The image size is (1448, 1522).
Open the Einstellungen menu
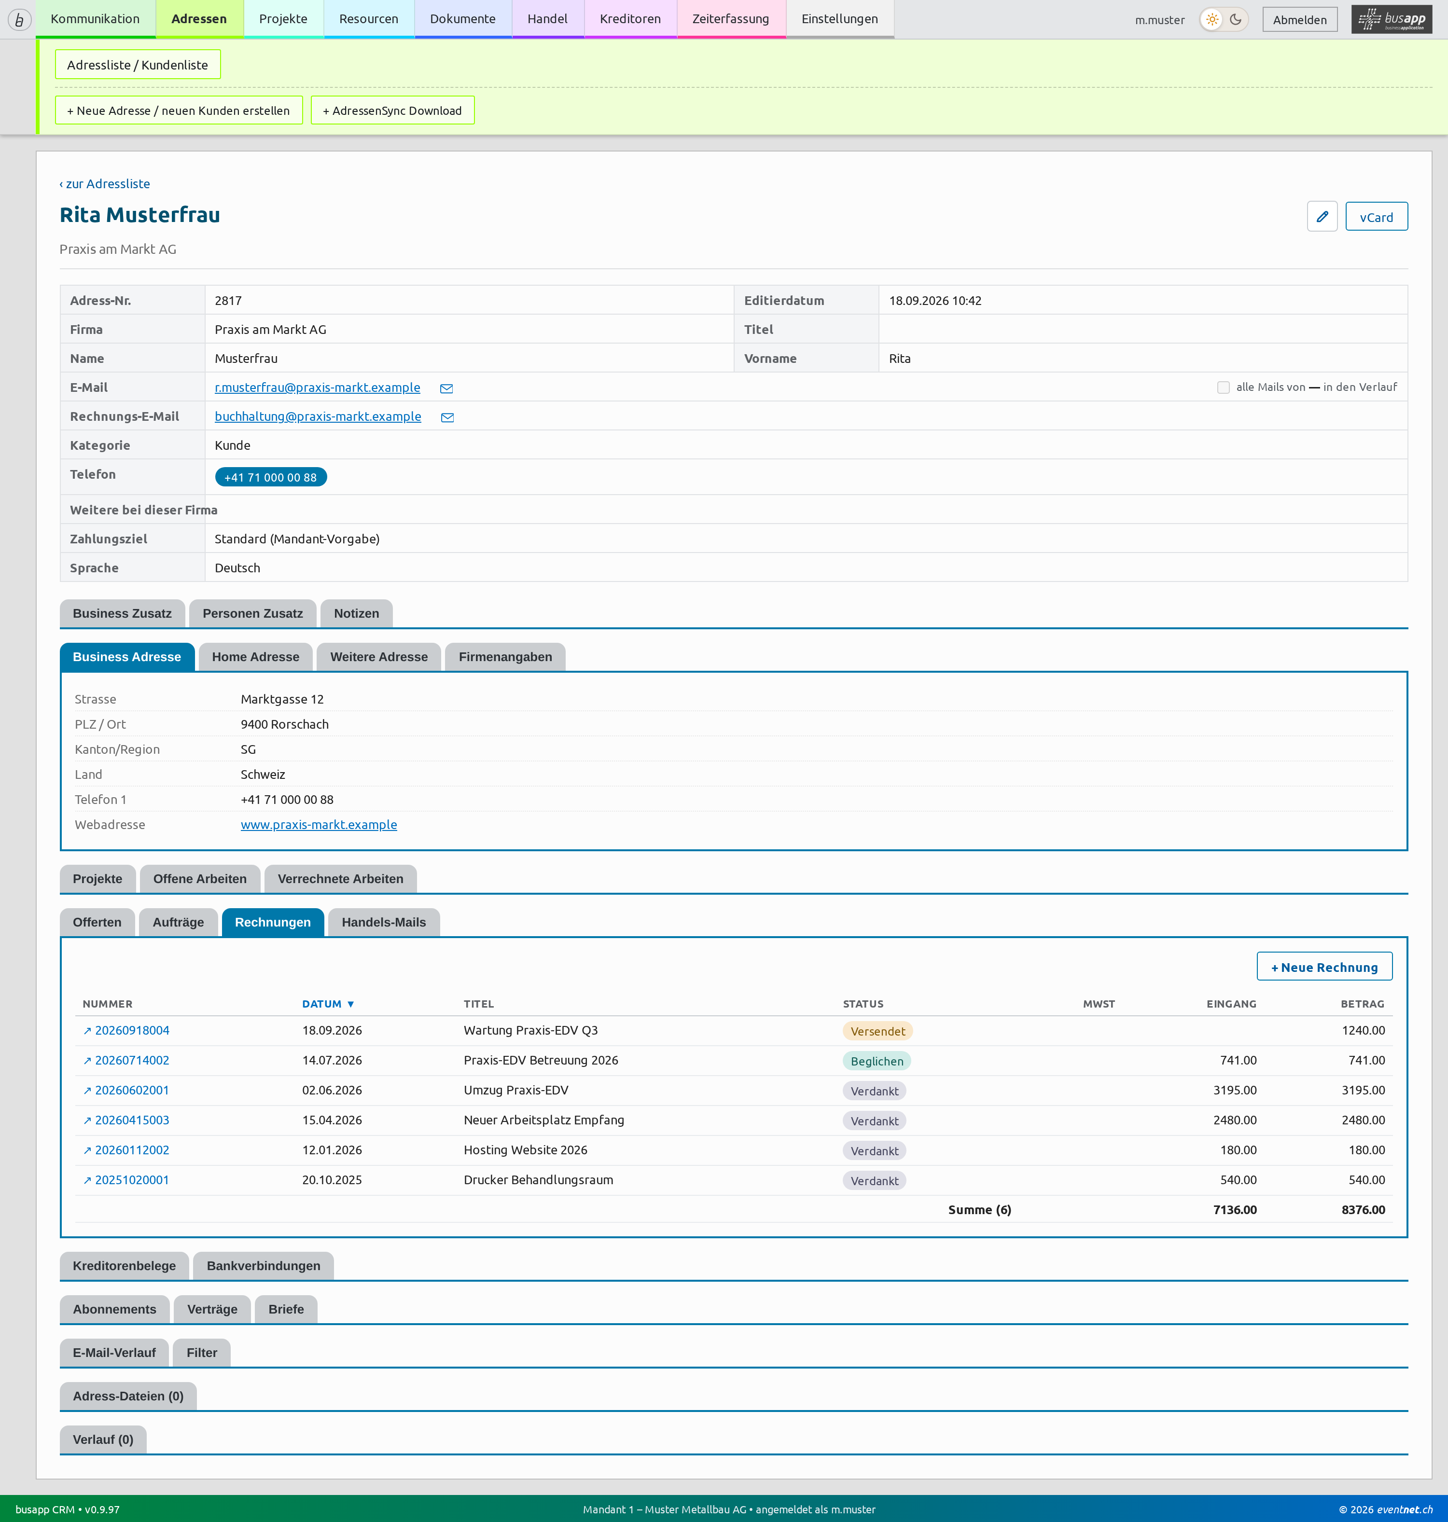(839, 18)
